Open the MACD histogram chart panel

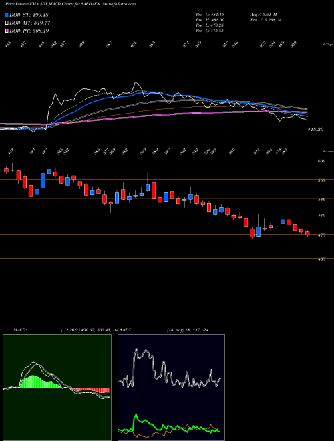pyautogui.click(x=57, y=388)
